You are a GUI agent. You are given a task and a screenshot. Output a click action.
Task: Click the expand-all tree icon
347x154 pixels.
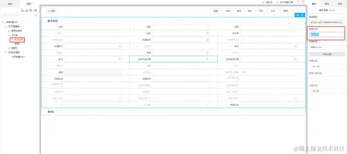coord(31,10)
